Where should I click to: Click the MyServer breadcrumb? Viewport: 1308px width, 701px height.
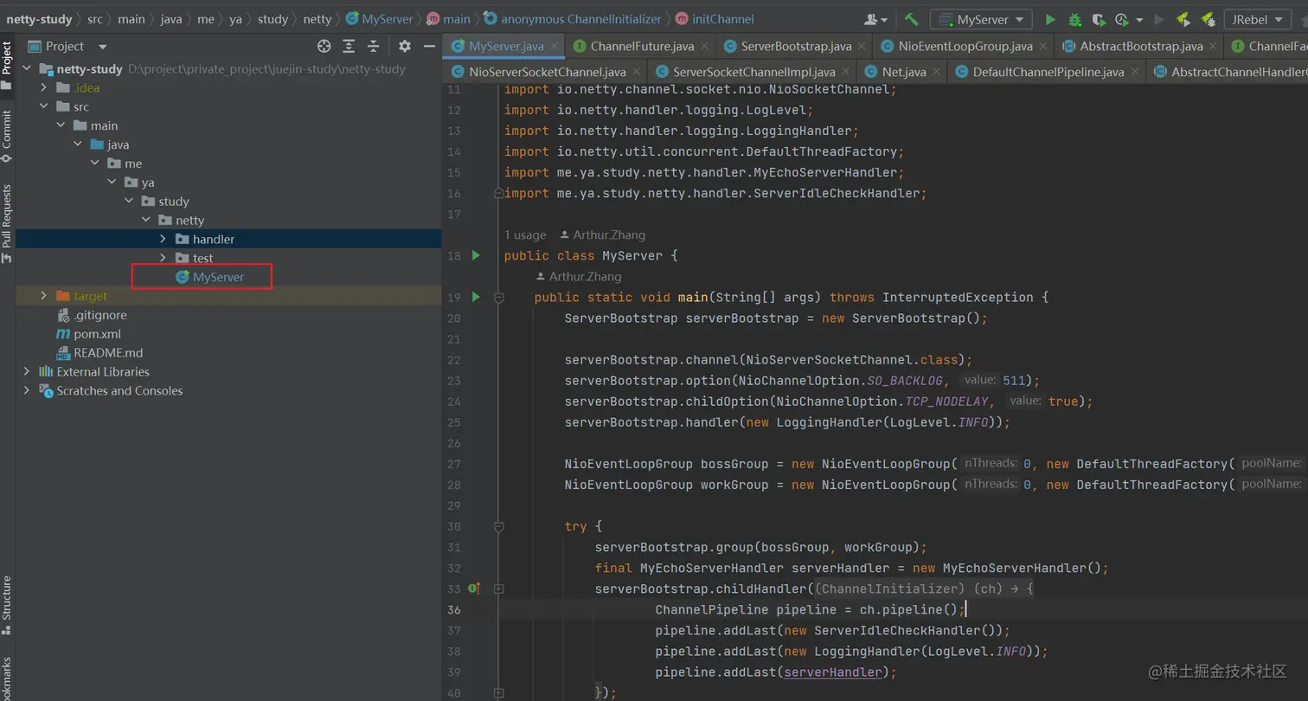click(379, 19)
